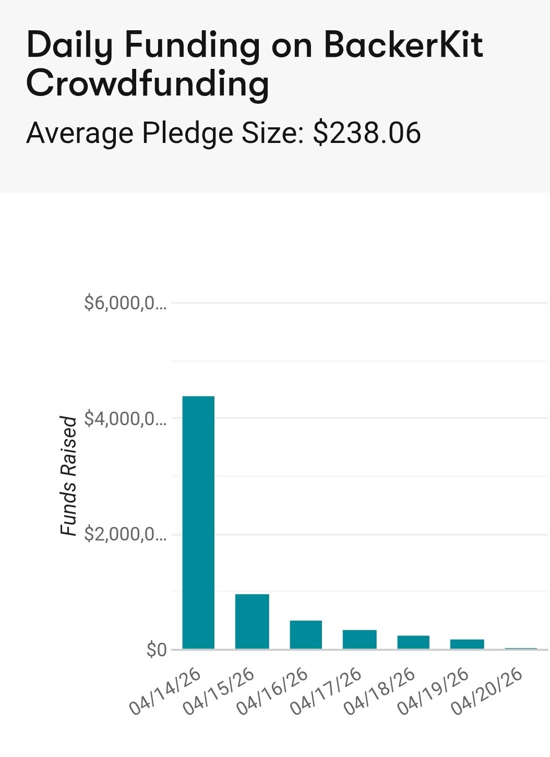Click the $6,000,0… y-axis label
Viewport: 550px width, 757px height.
125,303
